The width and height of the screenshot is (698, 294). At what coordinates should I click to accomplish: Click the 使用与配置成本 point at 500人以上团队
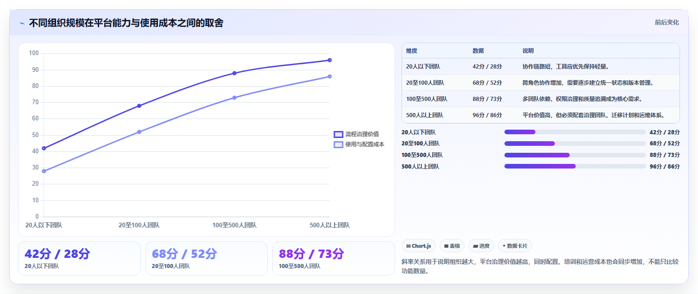click(330, 76)
